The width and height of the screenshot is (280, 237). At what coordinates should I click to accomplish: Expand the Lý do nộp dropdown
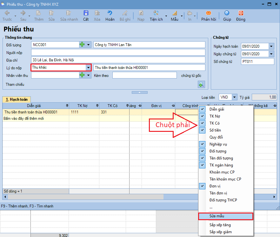pos(88,67)
